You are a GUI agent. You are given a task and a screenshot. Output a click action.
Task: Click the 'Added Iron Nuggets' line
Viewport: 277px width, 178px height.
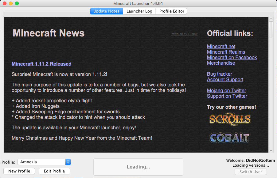[36, 106]
